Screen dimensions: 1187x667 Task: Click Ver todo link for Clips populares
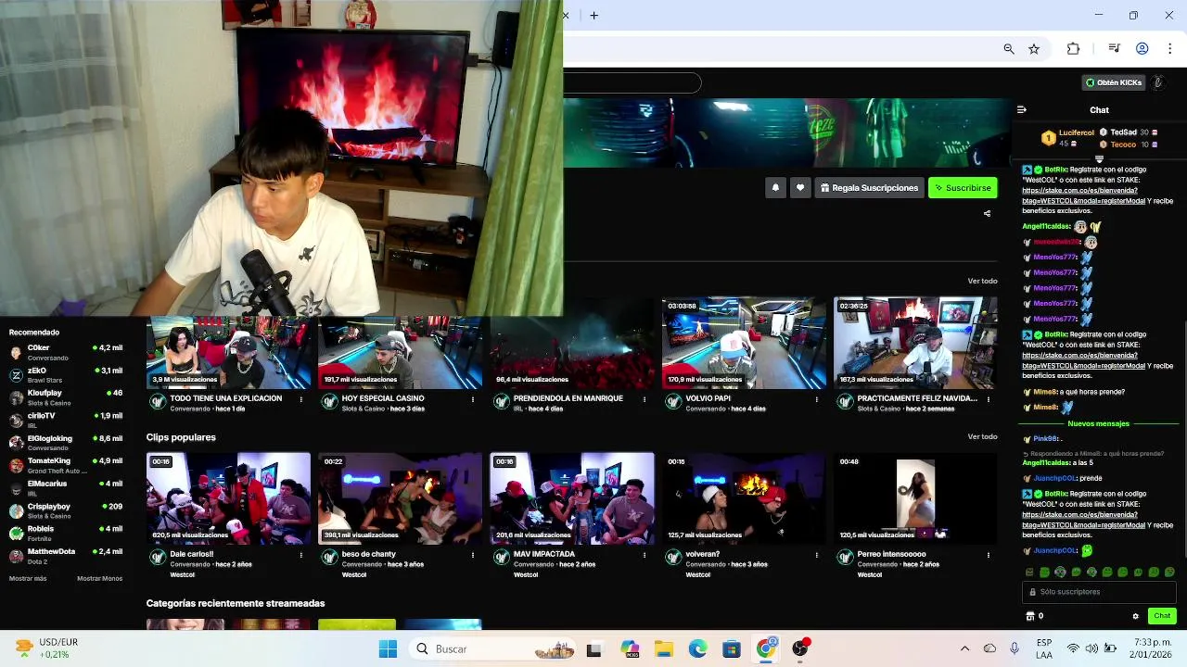click(982, 436)
